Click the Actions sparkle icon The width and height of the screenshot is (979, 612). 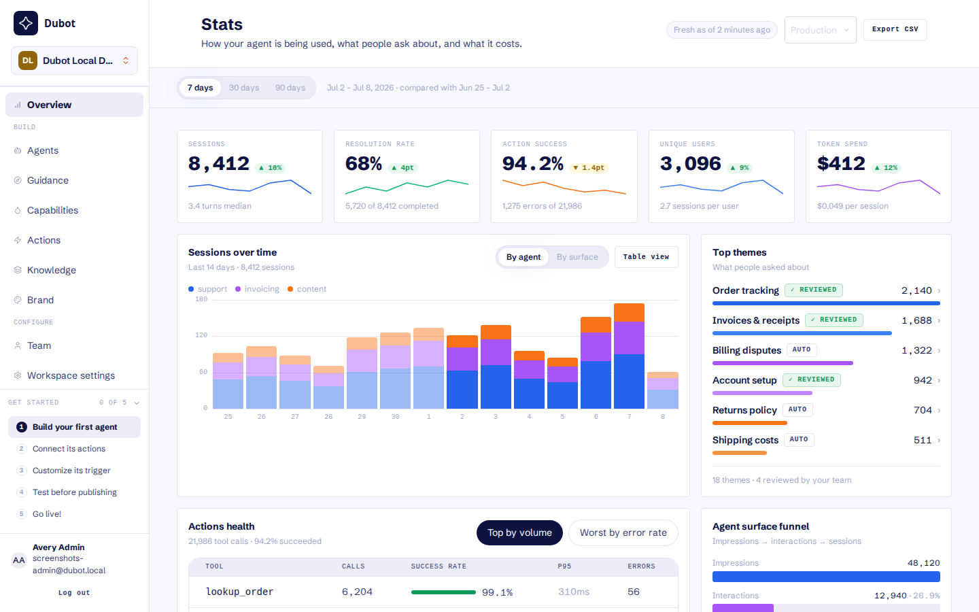pos(18,240)
